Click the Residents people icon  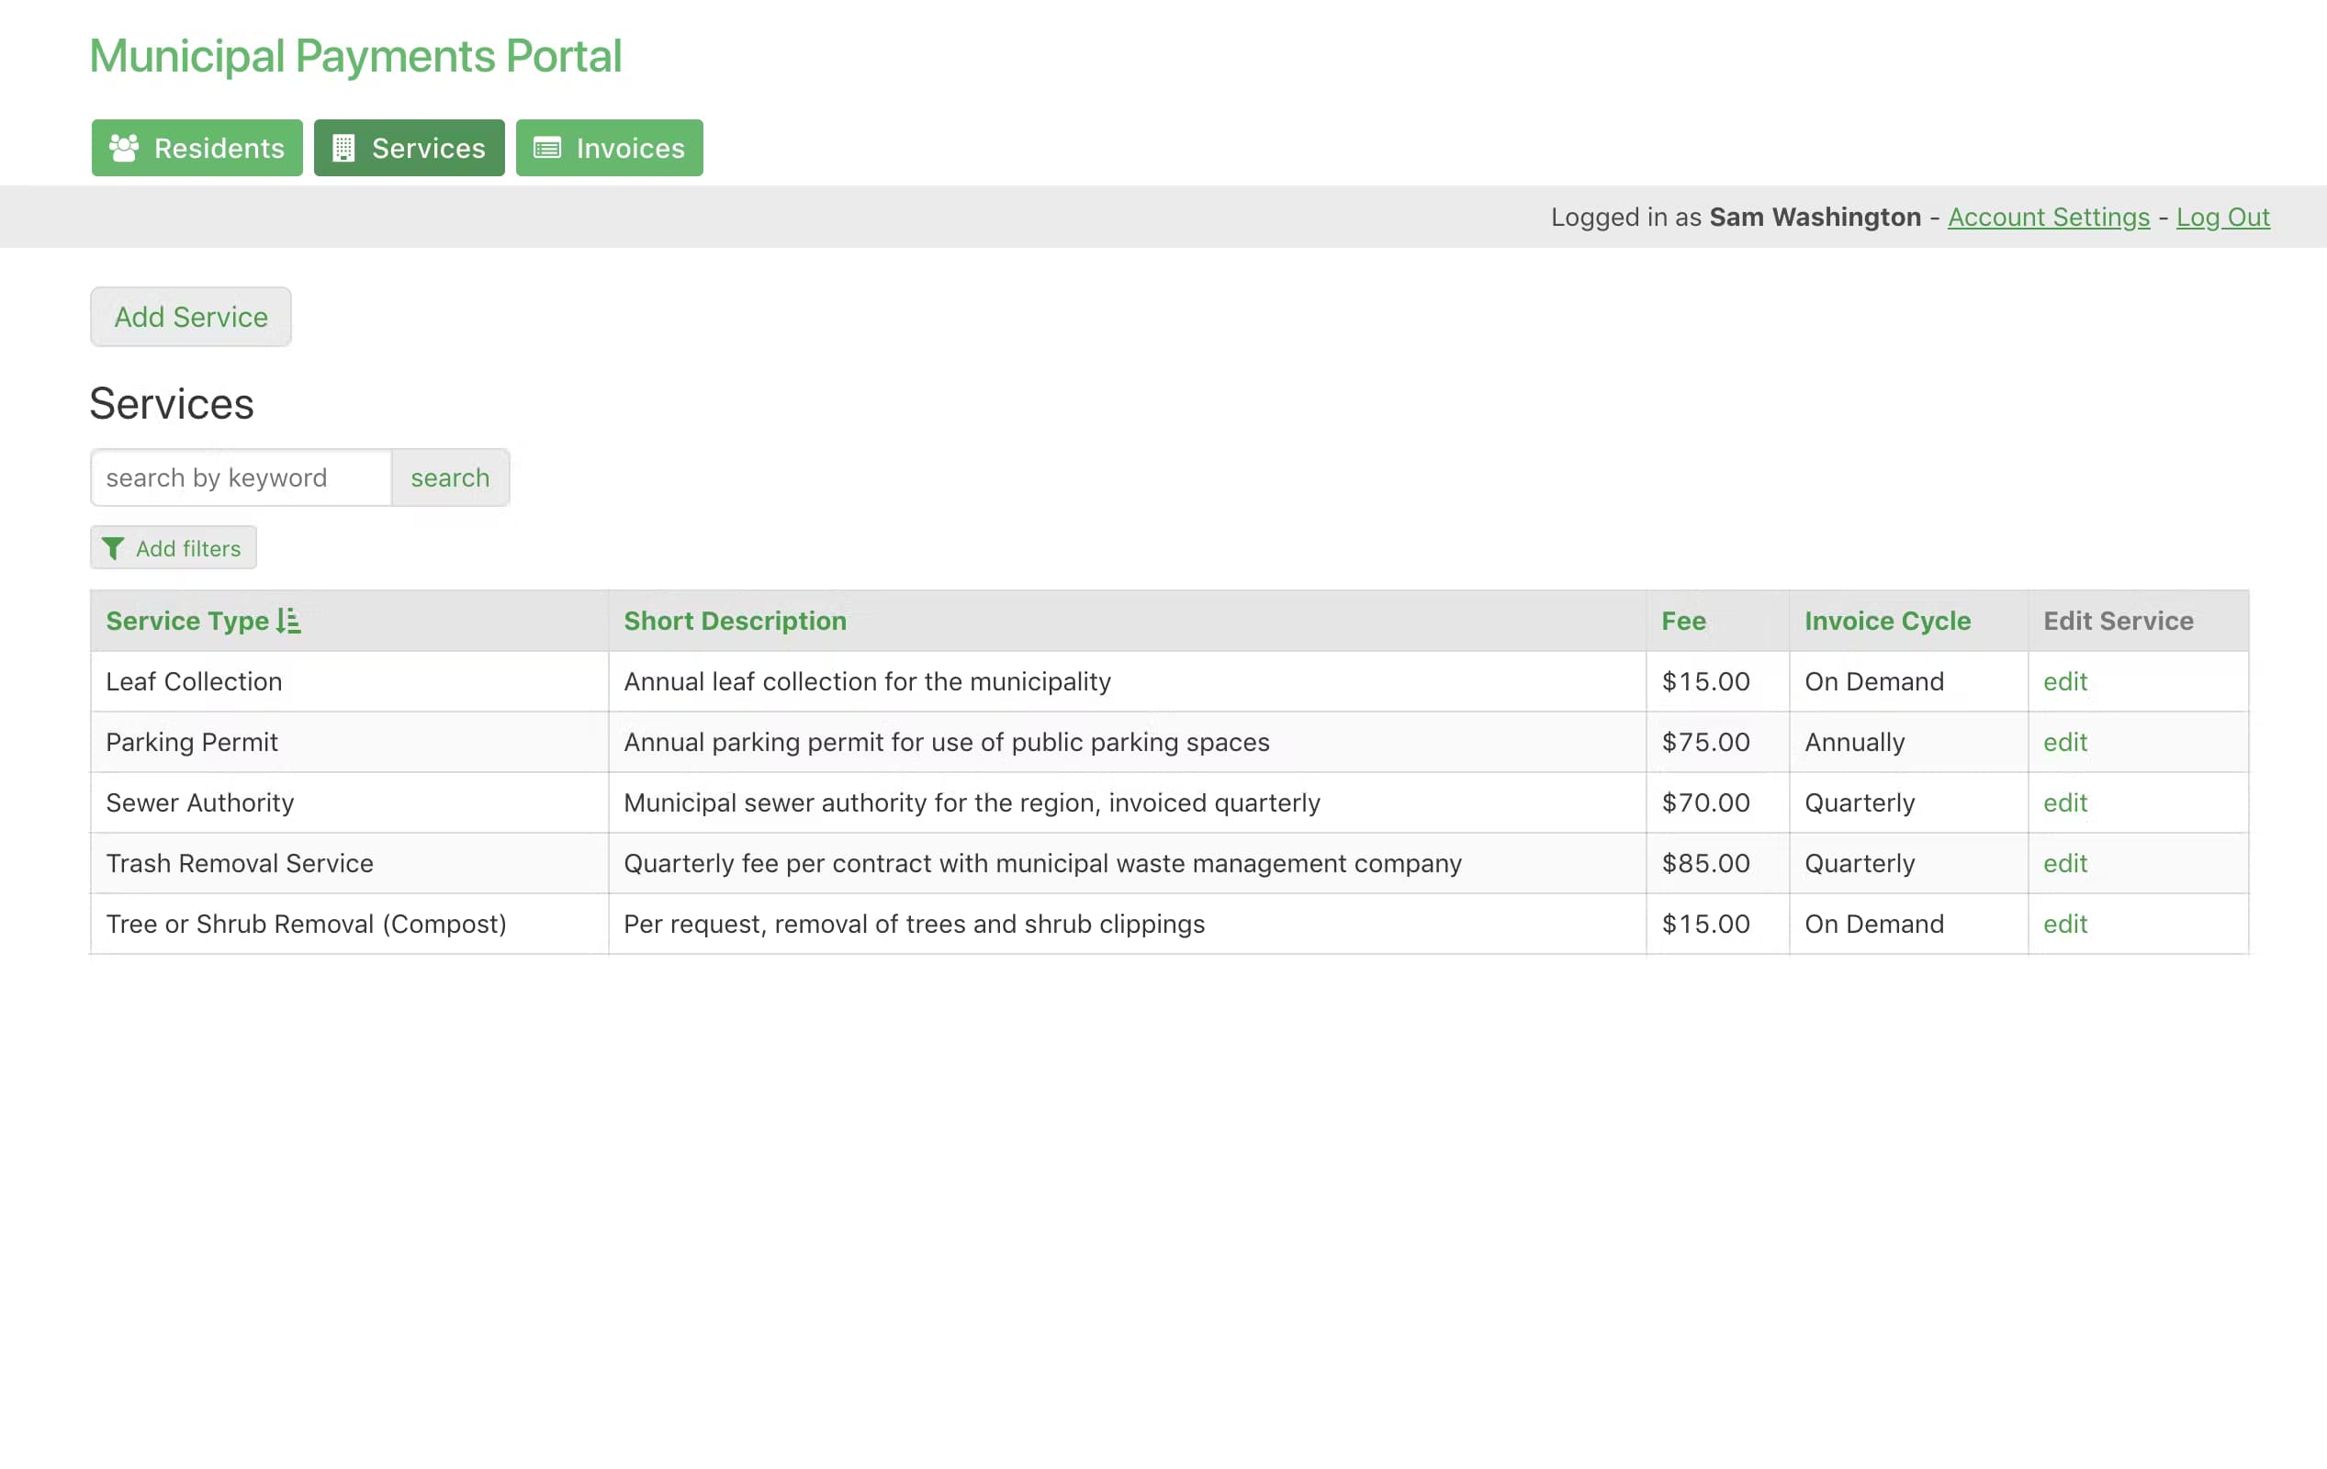point(124,148)
